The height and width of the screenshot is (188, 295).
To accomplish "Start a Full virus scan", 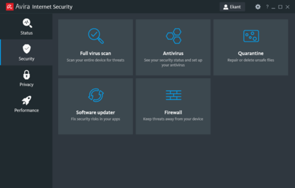I will coord(95,47).
